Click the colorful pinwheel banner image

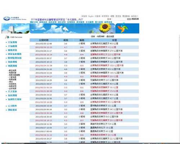click(127, 28)
